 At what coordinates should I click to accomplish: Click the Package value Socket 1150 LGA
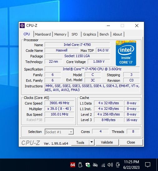coord(77,56)
